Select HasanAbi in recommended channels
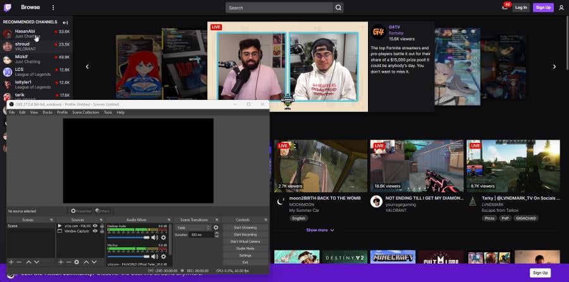Screen dimensions: 569x282 pos(36,34)
